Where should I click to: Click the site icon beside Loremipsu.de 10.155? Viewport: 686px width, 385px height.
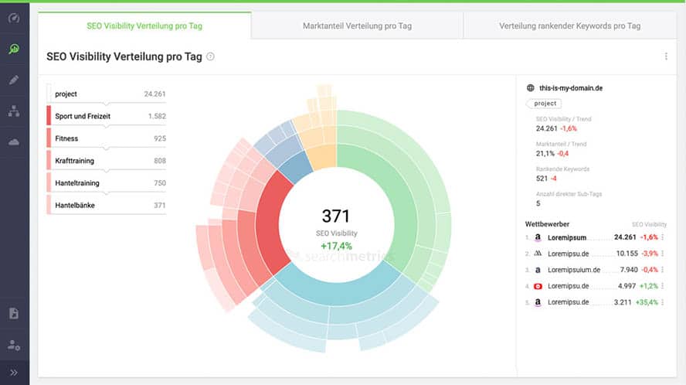[x=538, y=254]
